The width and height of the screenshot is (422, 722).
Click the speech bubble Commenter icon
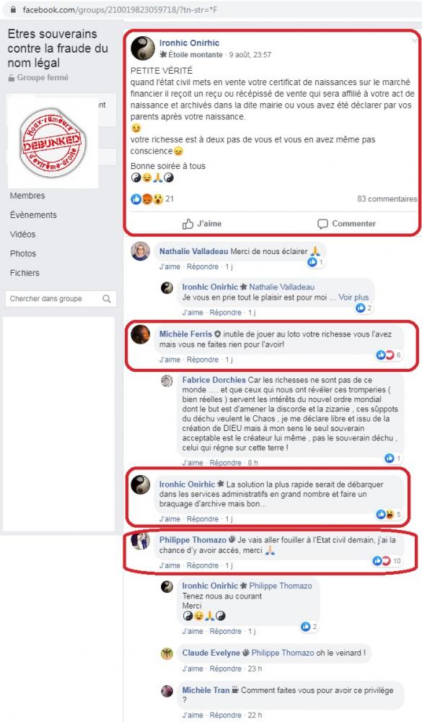click(322, 224)
